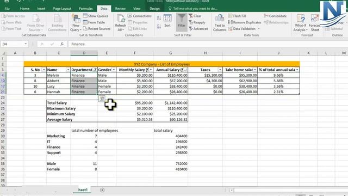Open Taxes column filter dropdown

[220, 70]
